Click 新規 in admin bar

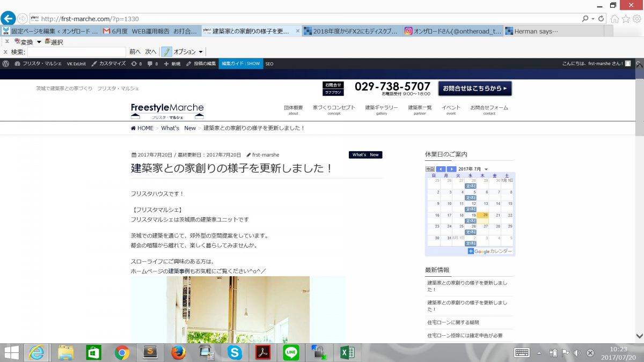pyautogui.click(x=172, y=63)
